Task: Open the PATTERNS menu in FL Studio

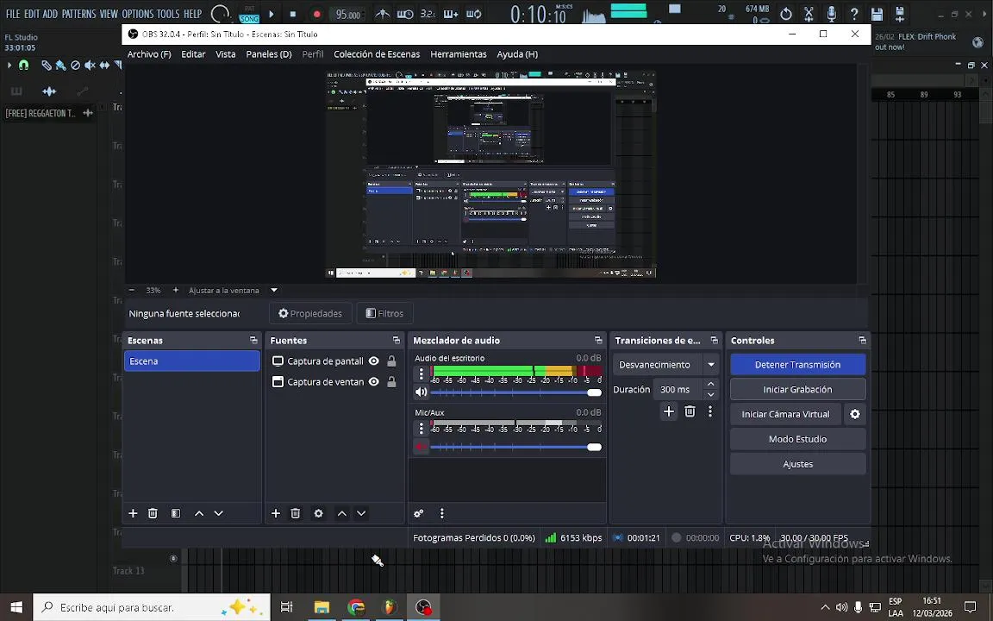Action: point(78,14)
